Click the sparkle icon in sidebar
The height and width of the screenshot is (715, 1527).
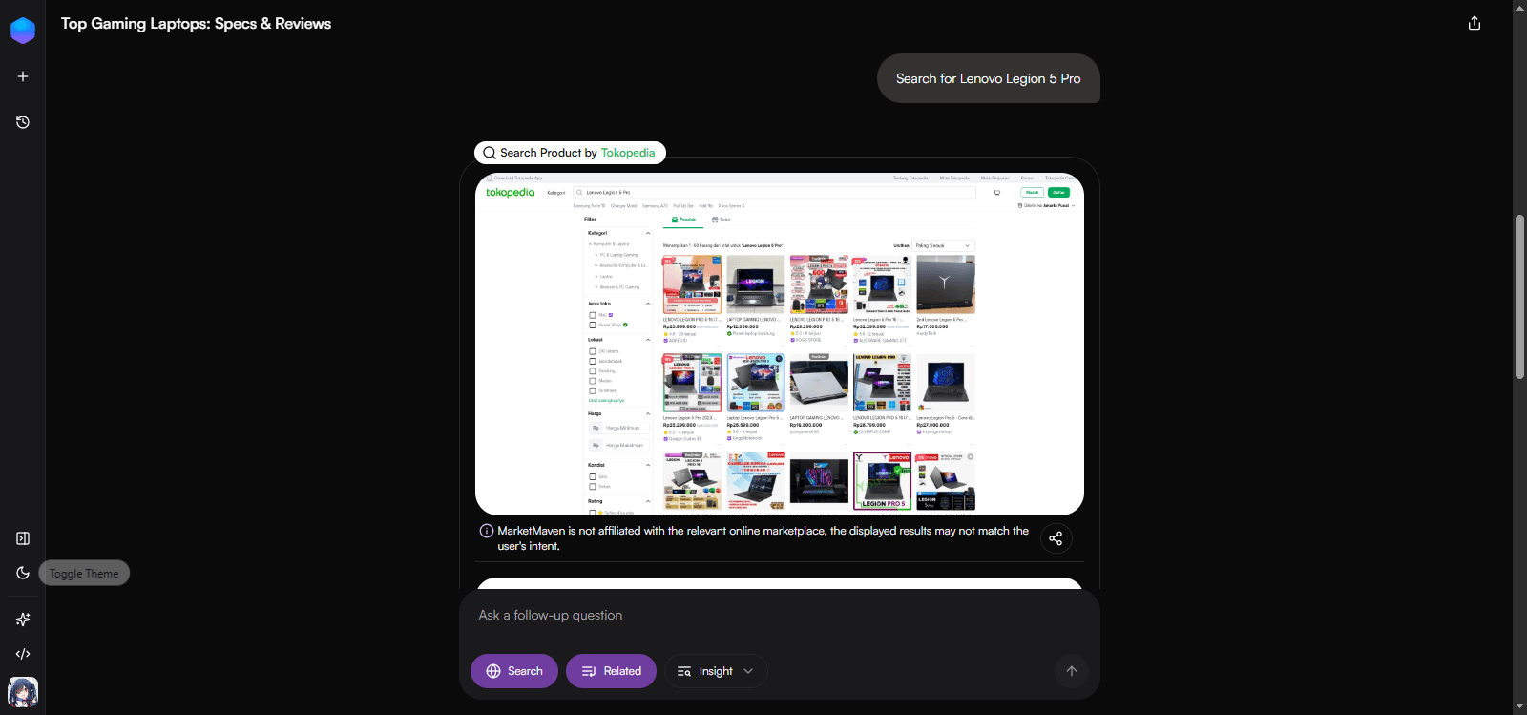pos(23,620)
